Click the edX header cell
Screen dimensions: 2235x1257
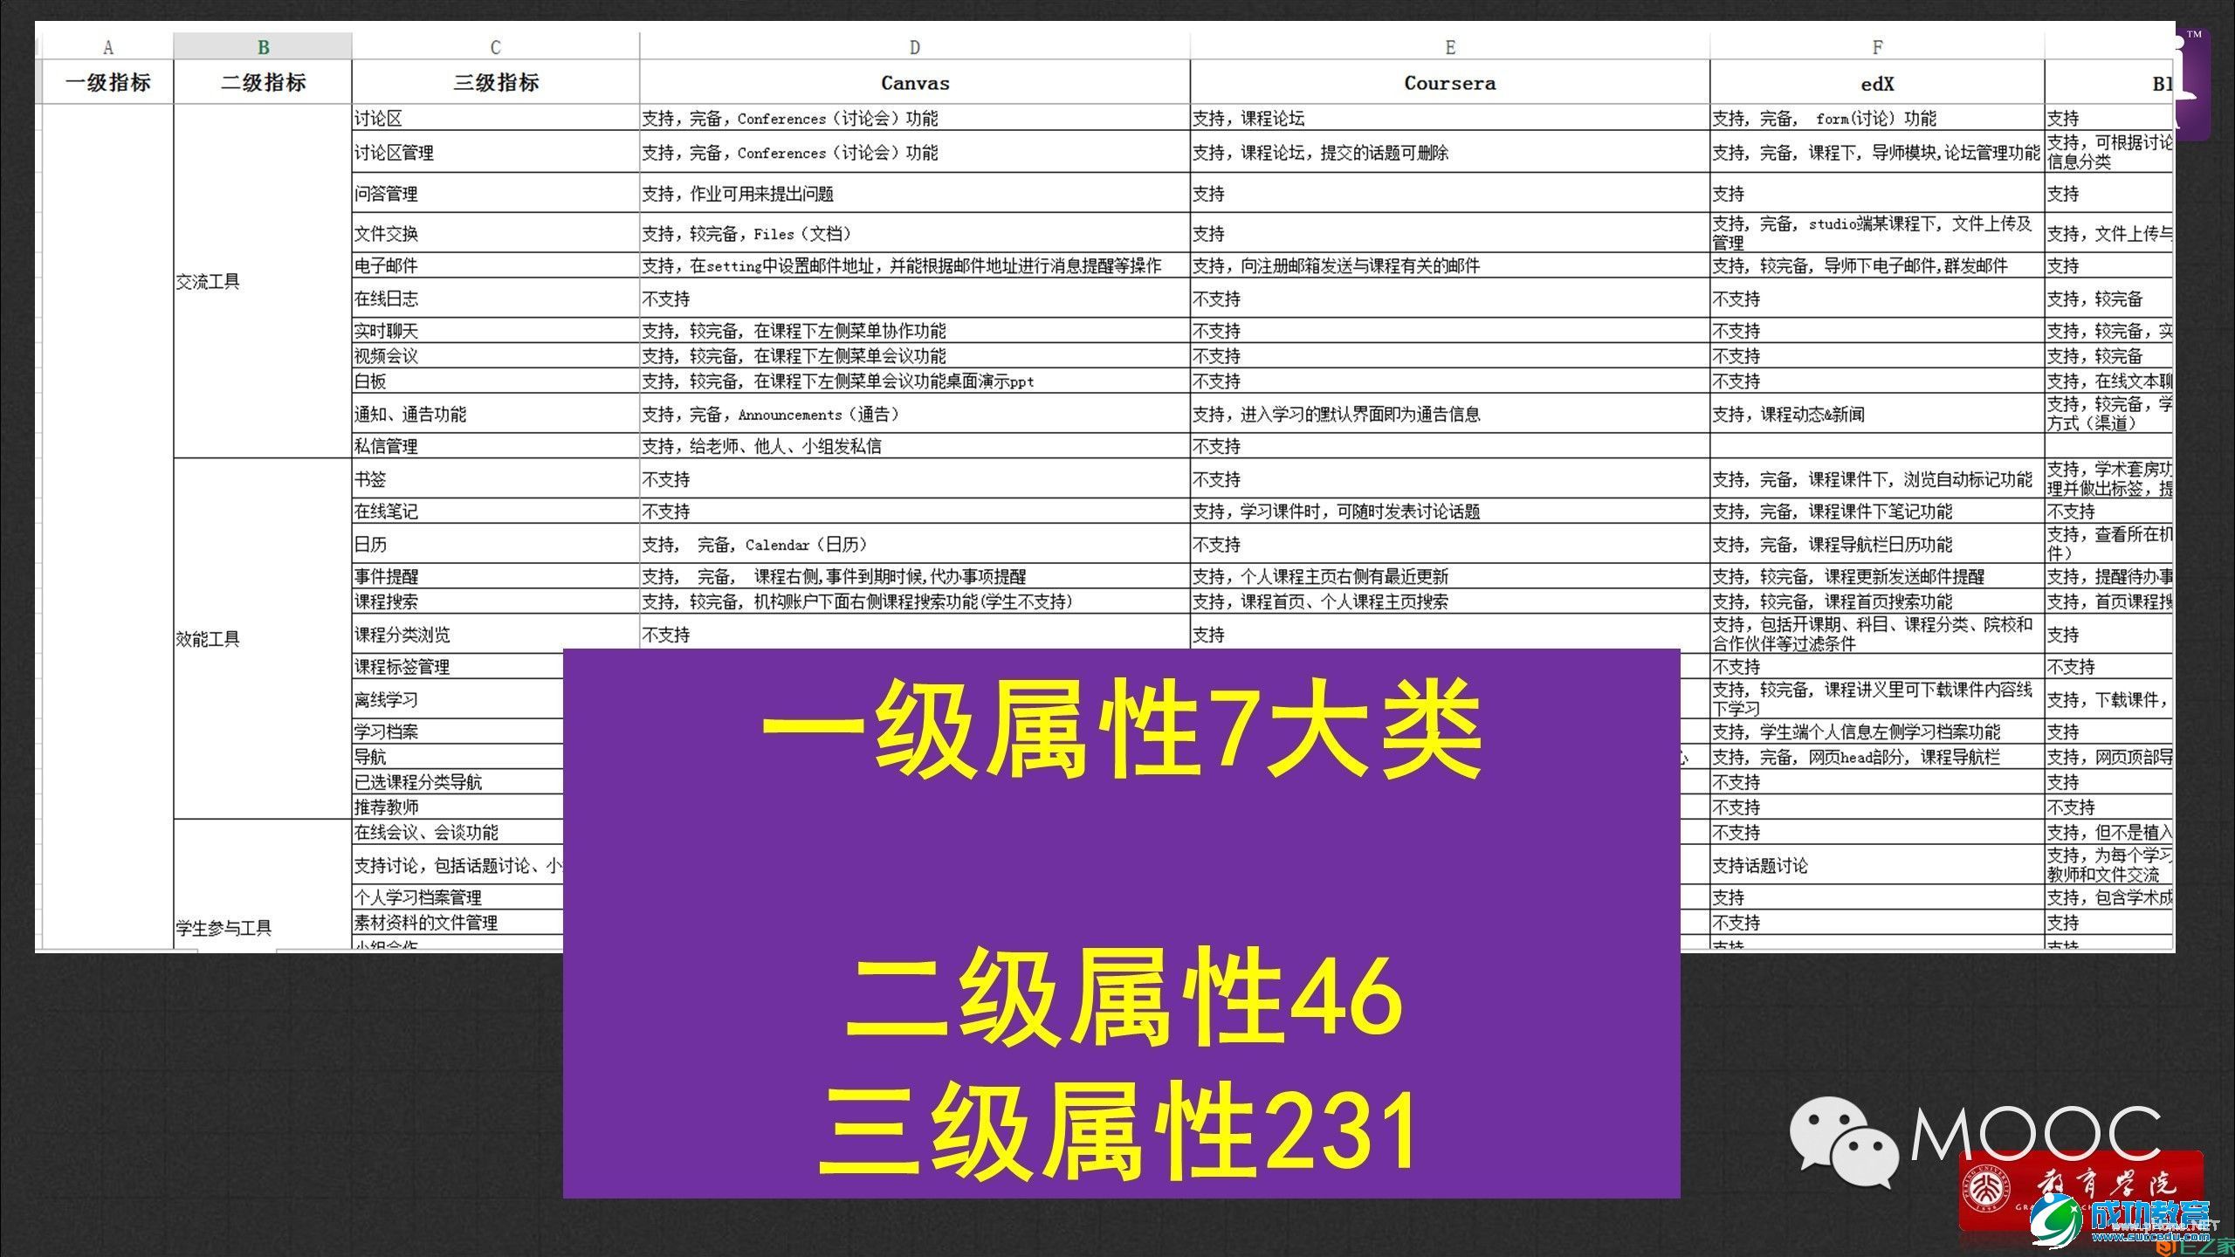tap(1877, 84)
